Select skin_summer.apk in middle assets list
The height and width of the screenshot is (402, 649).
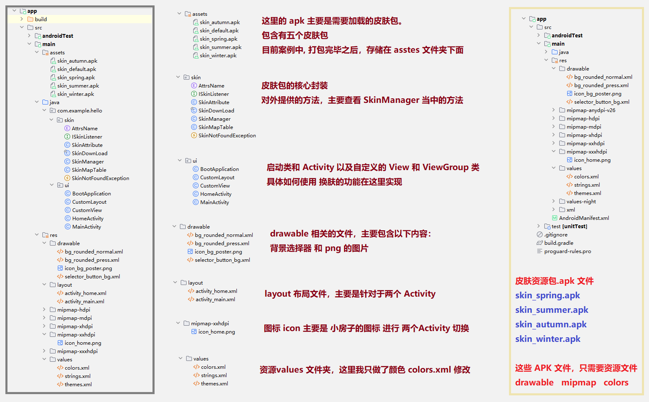coord(221,47)
